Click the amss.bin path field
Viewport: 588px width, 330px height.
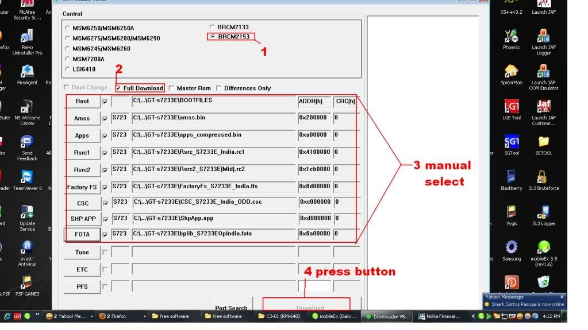click(x=214, y=118)
